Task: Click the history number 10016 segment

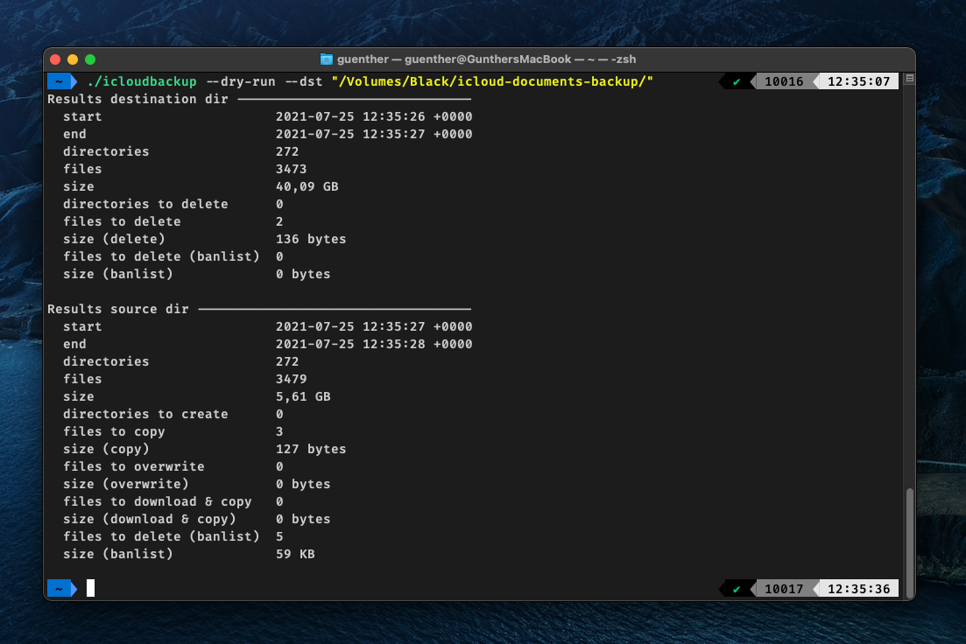Action: (783, 82)
